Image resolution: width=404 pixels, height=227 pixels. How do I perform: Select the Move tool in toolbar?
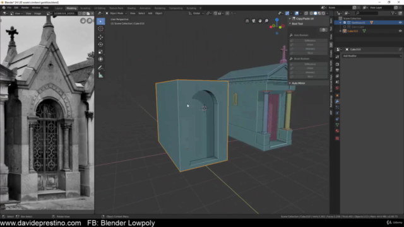[100, 37]
